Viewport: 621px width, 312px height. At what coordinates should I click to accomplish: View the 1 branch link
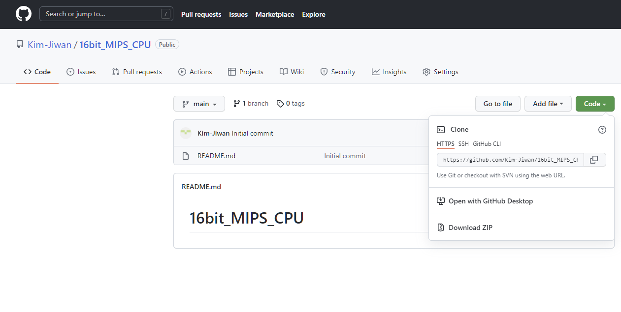pyautogui.click(x=251, y=104)
